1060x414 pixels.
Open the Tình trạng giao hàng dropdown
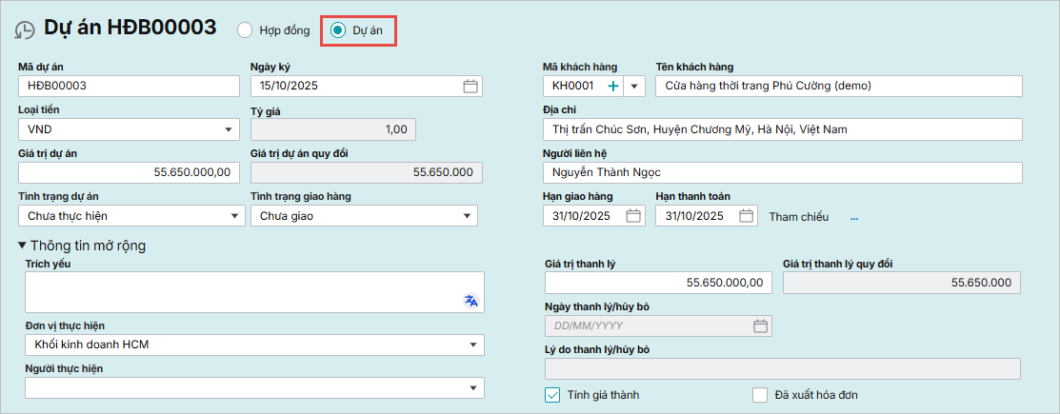[x=467, y=216]
